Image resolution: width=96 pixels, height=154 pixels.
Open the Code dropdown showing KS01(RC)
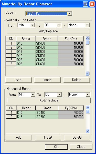click(49, 14)
